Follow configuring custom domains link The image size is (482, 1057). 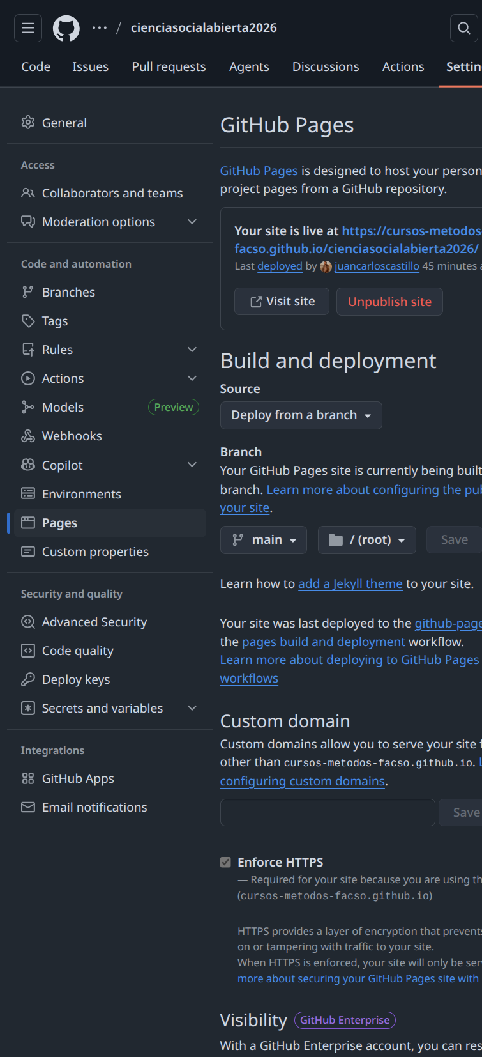(x=303, y=781)
